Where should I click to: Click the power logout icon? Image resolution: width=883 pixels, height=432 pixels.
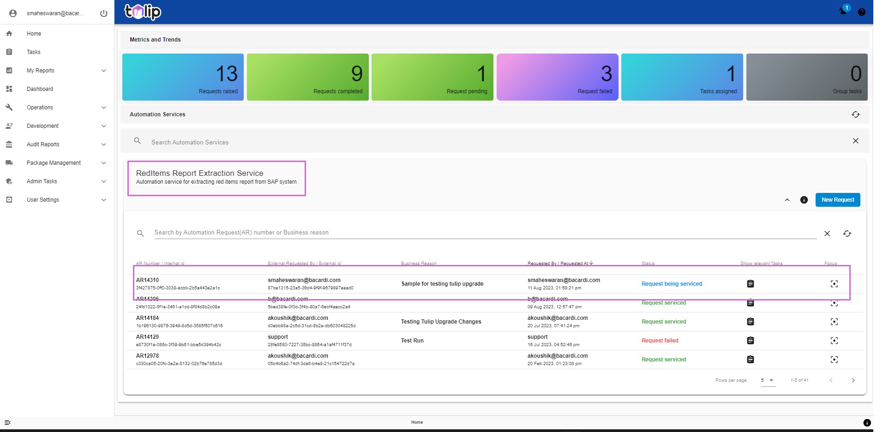(x=104, y=13)
